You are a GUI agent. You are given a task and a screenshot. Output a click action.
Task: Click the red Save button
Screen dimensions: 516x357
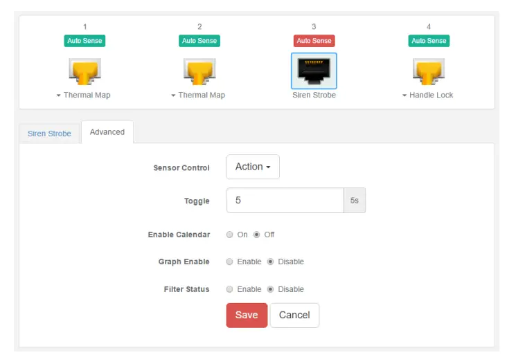click(x=247, y=315)
